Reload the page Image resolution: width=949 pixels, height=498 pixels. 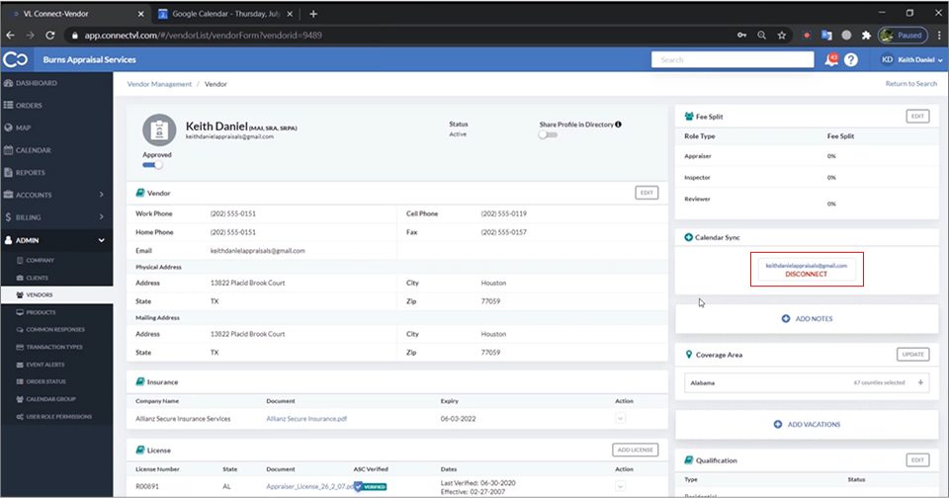[50, 36]
